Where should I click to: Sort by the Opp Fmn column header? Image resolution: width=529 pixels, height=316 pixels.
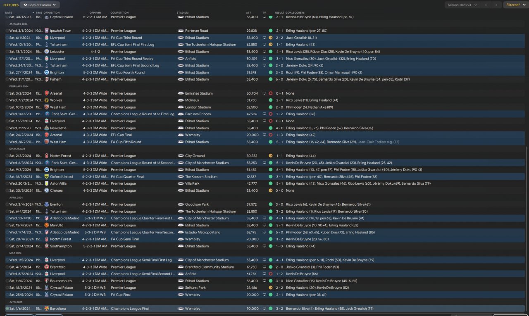pyautogui.click(x=95, y=13)
